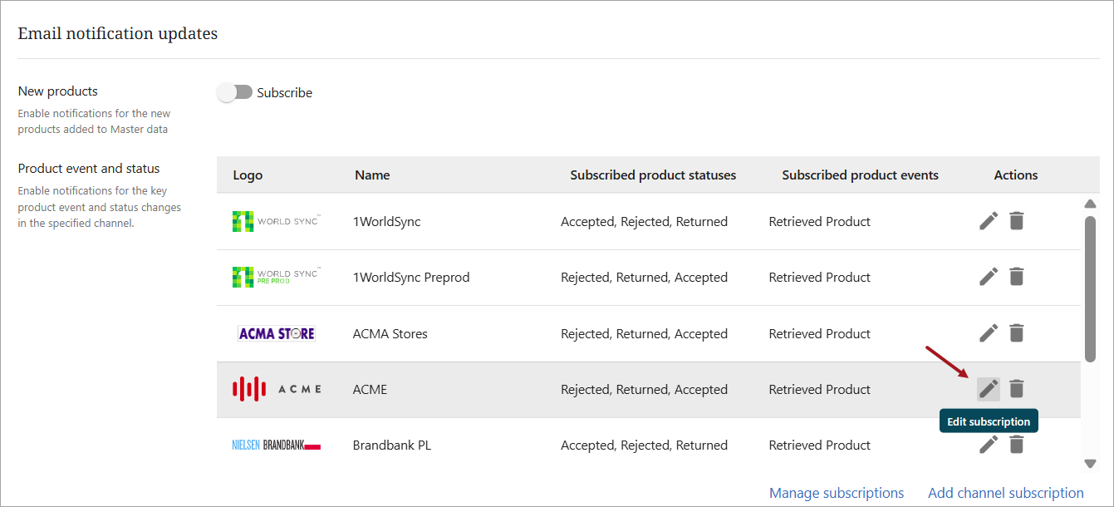Select the ACME channel logo
The width and height of the screenshot is (1114, 507).
[x=277, y=389]
